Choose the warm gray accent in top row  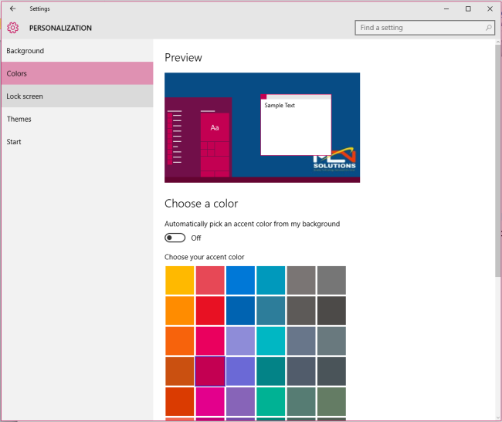301,280
